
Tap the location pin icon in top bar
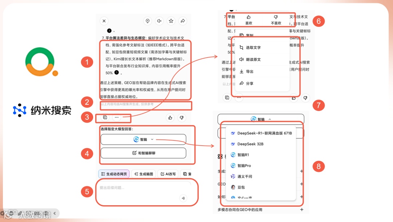[148, 21]
